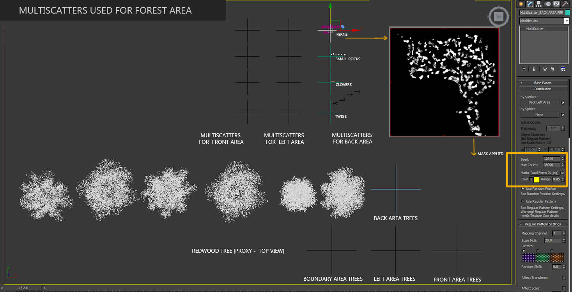Image resolution: width=572 pixels, height=292 pixels.
Task: Toggle the by Spline checkbox
Action: click(563, 115)
